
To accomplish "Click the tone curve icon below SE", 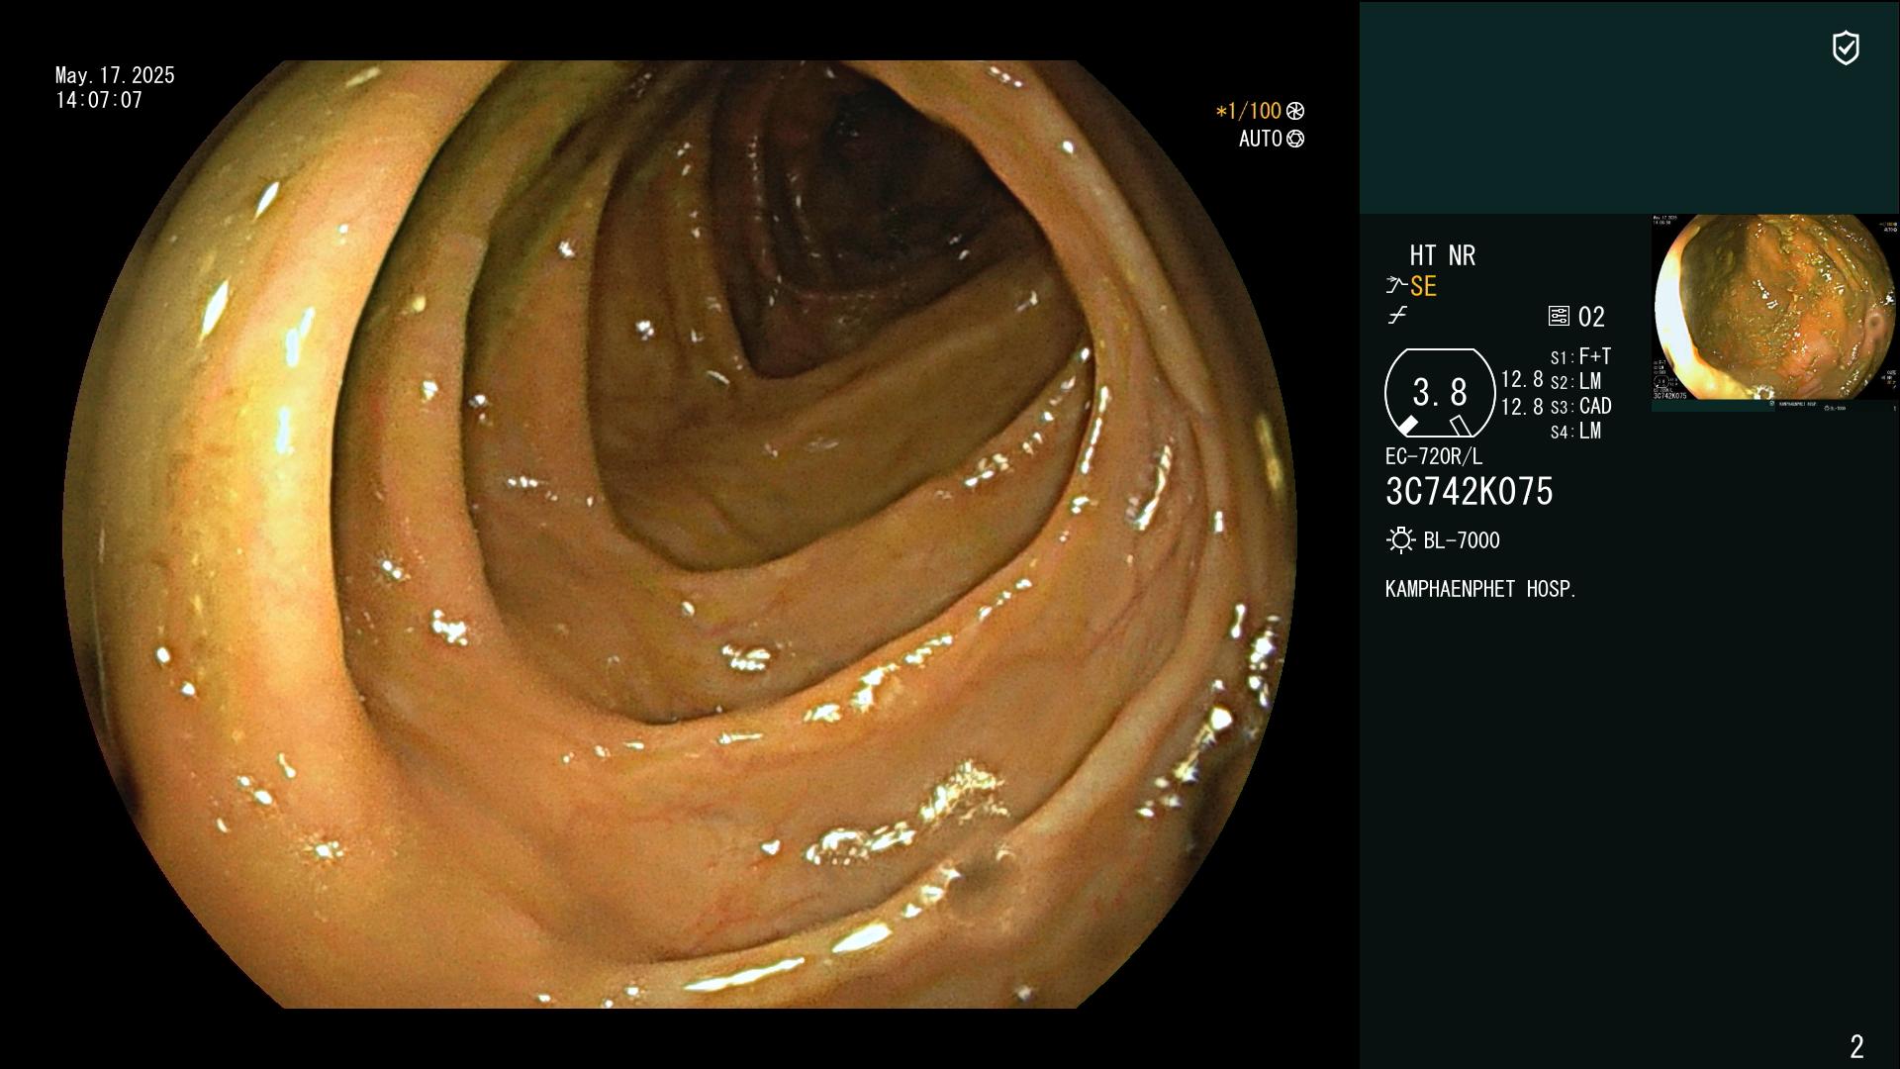I will [x=1397, y=316].
